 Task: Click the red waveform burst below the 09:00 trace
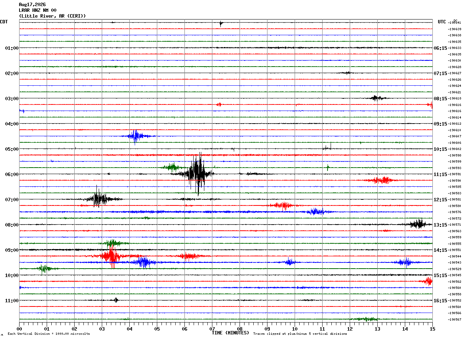point(111,256)
